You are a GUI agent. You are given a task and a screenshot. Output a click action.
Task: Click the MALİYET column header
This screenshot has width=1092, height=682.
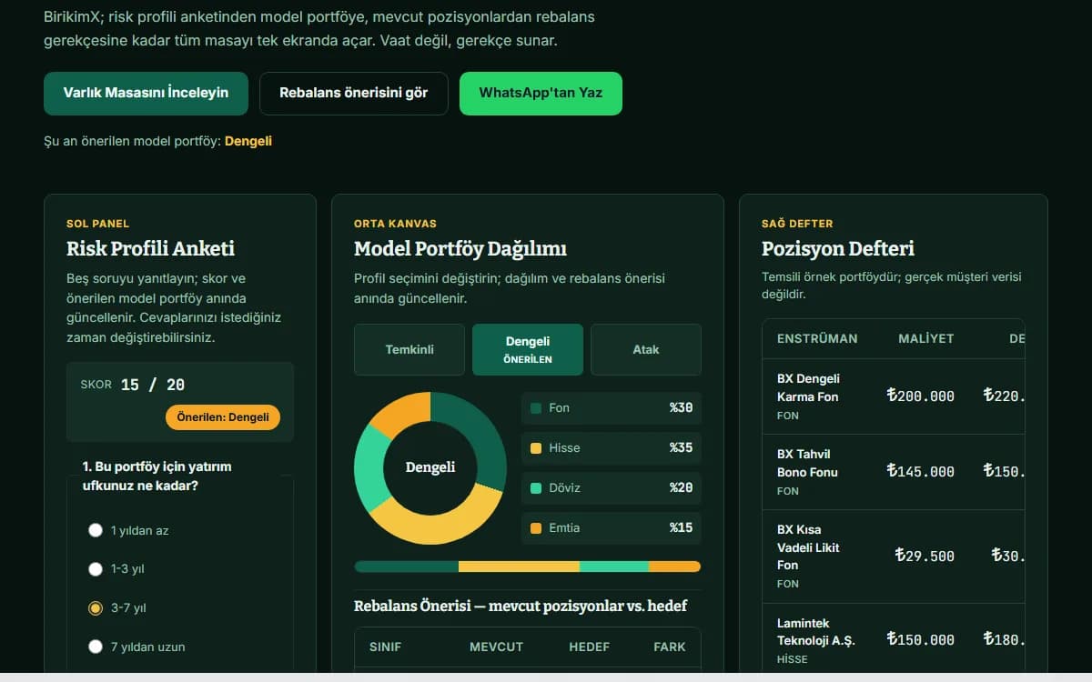(926, 338)
